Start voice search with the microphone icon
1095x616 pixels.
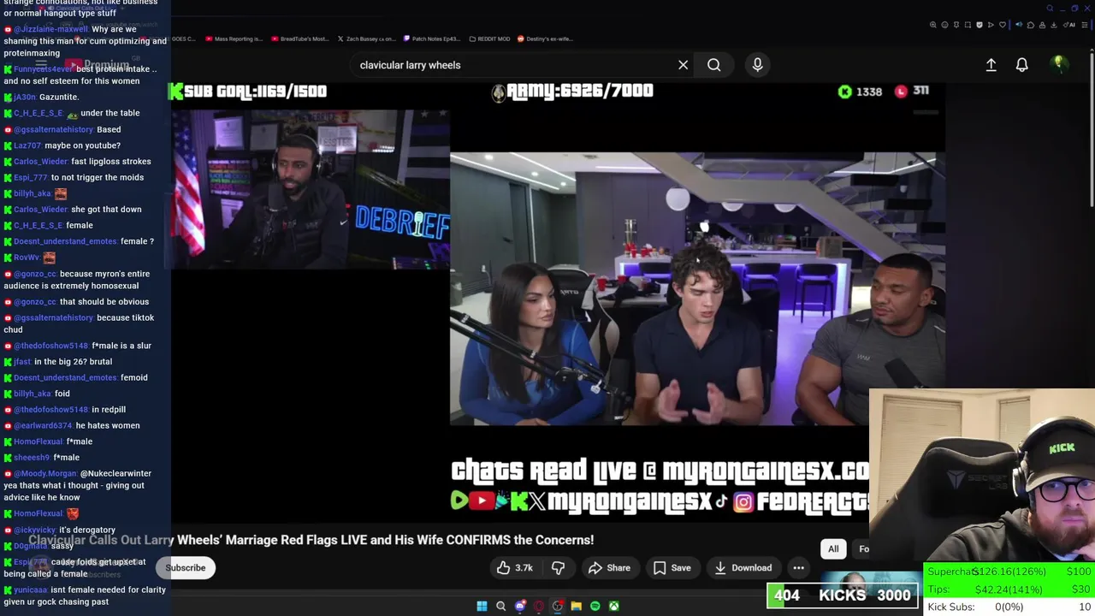click(x=757, y=65)
